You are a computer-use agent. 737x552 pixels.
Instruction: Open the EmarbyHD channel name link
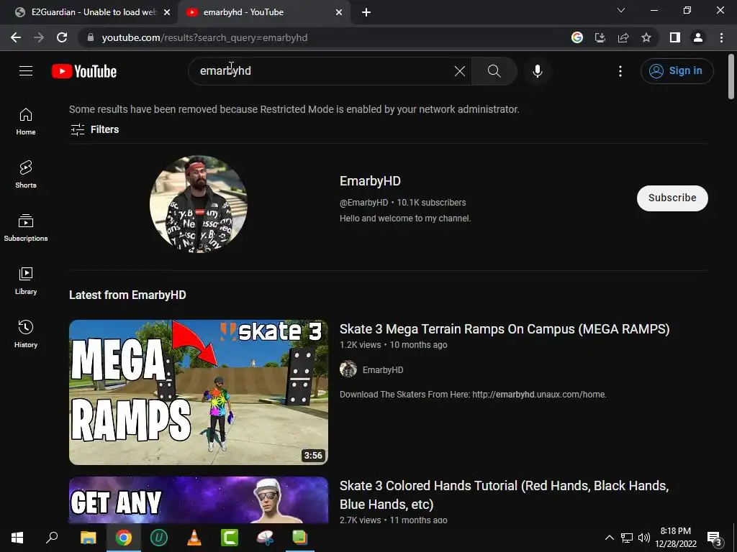371,181
